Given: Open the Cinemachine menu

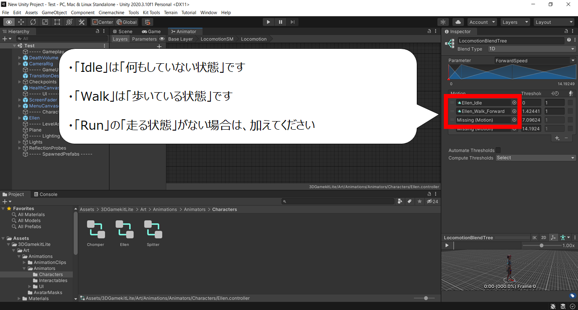Looking at the screenshot, I should pyautogui.click(x=112, y=13).
